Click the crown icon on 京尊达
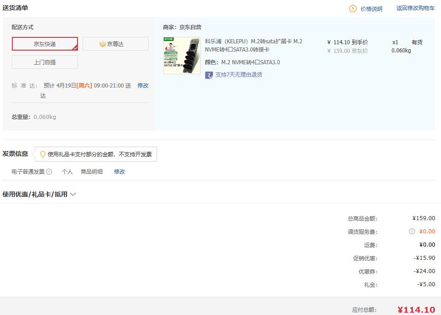441x315 pixels. click(103, 44)
